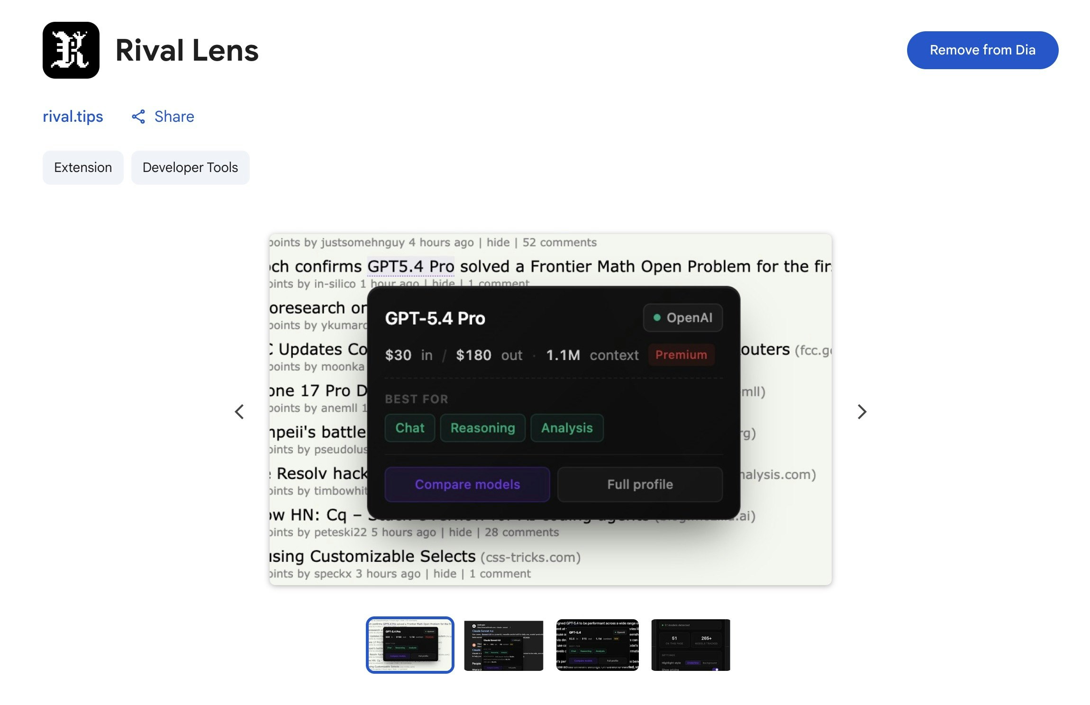
Task: Select the Reasoning capability tag
Action: coord(483,428)
